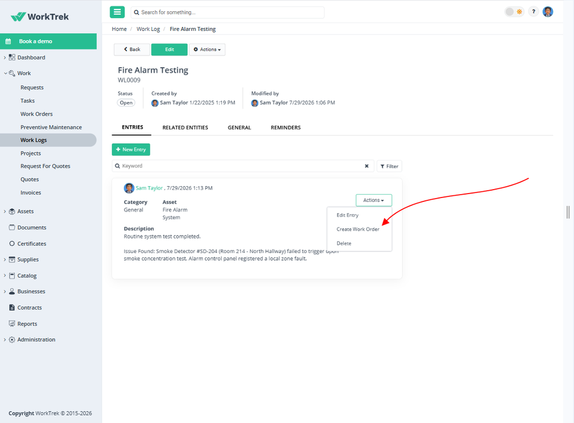Click the search magnifier icon in top bar
Image resolution: width=574 pixels, height=423 pixels.
coord(137,12)
